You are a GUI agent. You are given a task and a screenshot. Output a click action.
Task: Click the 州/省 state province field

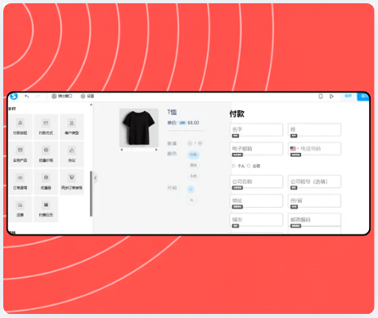pos(314,200)
